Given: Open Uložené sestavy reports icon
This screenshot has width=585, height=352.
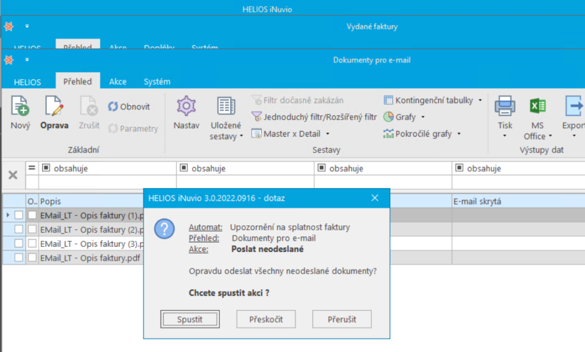Looking at the screenshot, I should [x=226, y=106].
